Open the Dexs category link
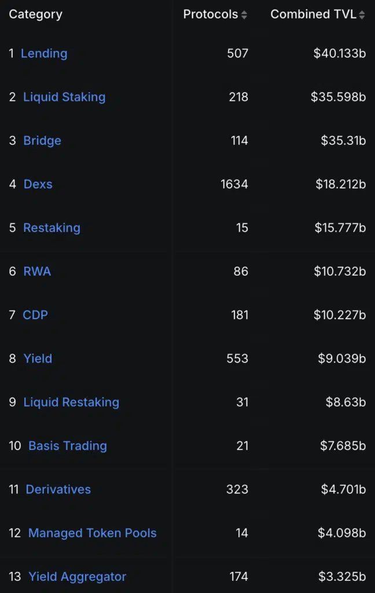The width and height of the screenshot is (375, 593). coord(38,184)
